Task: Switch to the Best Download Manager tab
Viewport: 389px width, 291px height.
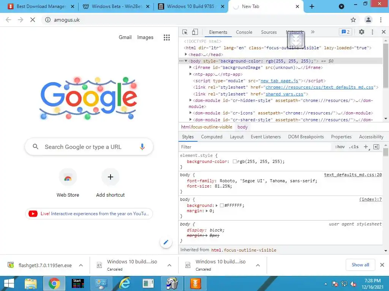Action: pyautogui.click(x=41, y=6)
